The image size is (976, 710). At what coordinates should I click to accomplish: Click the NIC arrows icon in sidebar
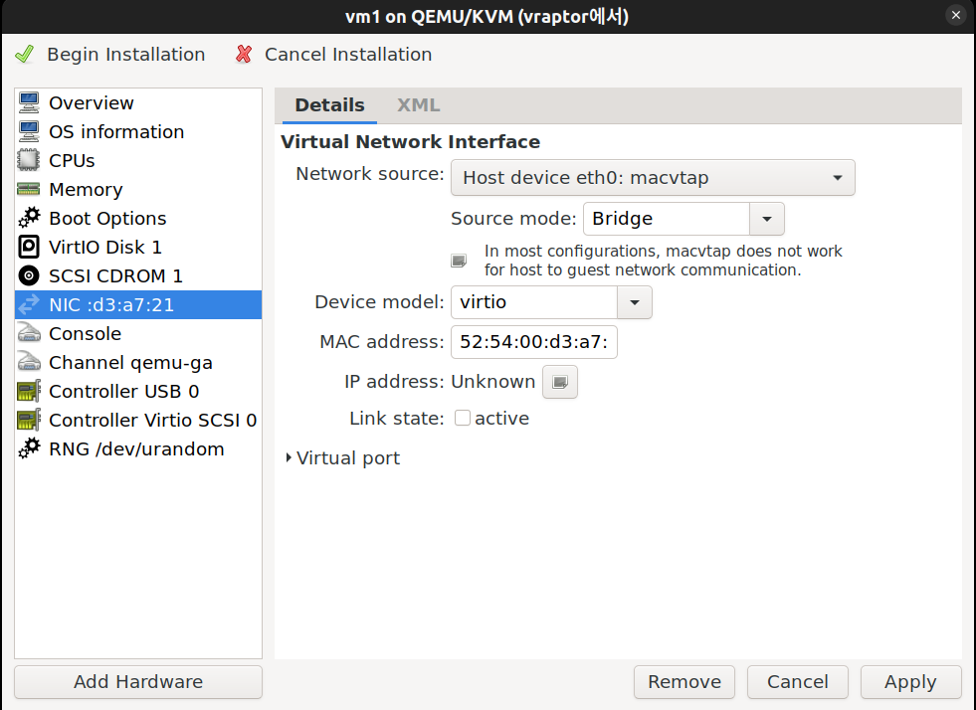(29, 304)
